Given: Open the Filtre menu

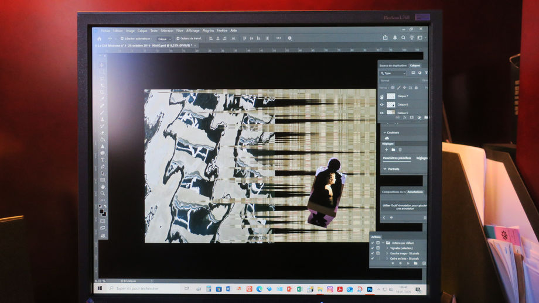Looking at the screenshot, I should (x=180, y=30).
